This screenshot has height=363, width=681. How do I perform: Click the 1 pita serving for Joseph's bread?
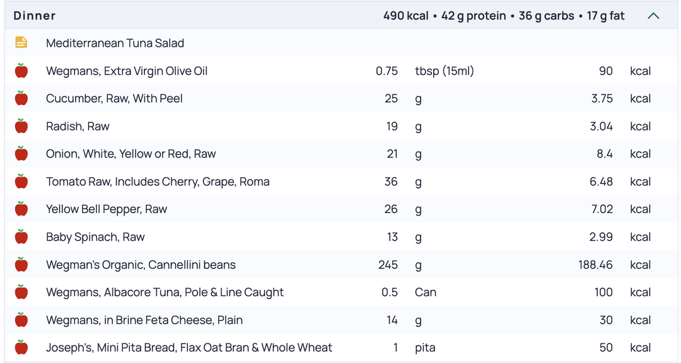(x=395, y=347)
